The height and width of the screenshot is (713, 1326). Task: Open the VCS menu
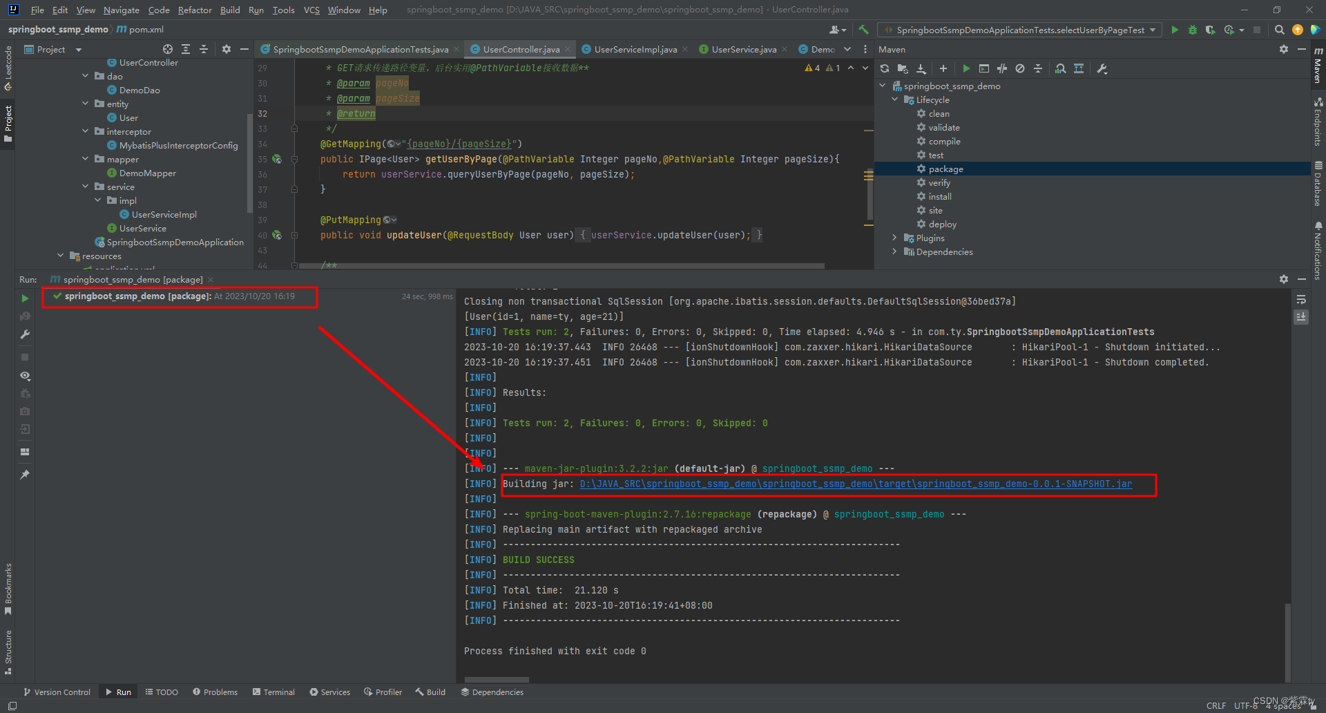pyautogui.click(x=311, y=10)
